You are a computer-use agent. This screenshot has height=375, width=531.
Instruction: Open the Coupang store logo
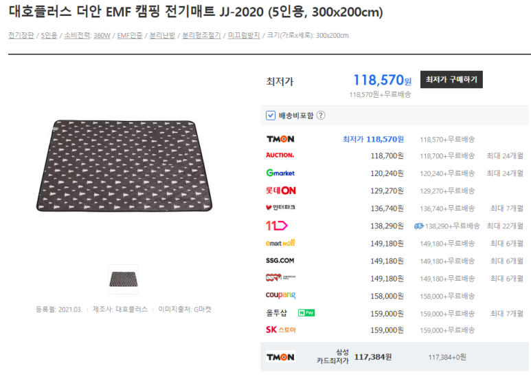(x=281, y=295)
